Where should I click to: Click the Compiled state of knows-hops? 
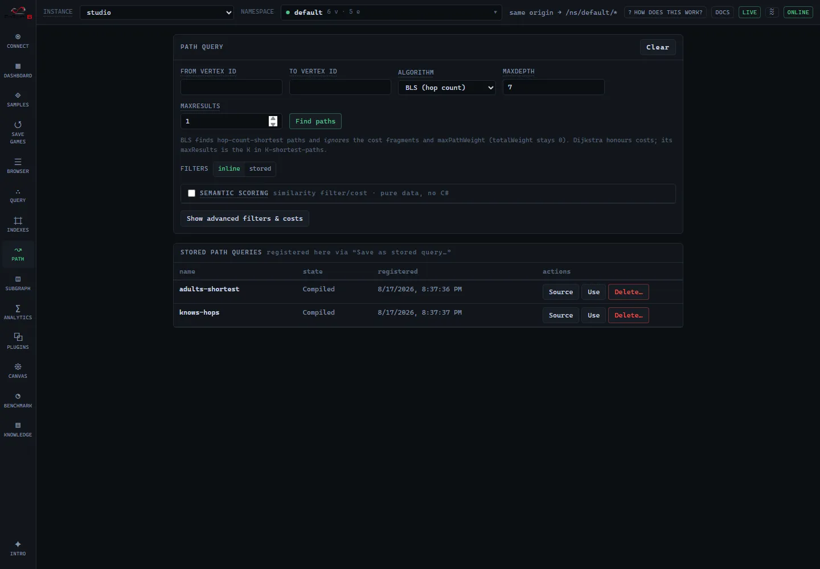(x=319, y=312)
